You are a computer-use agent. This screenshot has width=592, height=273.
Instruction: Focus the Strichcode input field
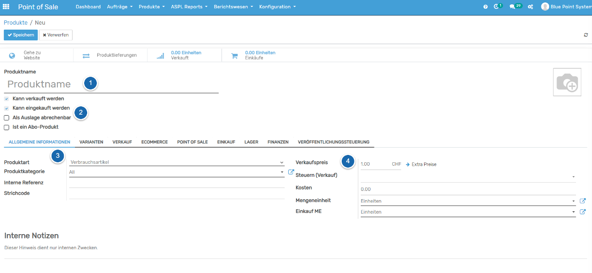tap(177, 193)
